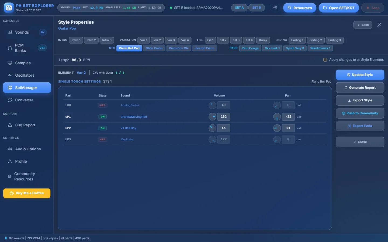The height and width of the screenshot is (242, 388).
Task: Open Oscillators page
Action: (x=27, y=75)
